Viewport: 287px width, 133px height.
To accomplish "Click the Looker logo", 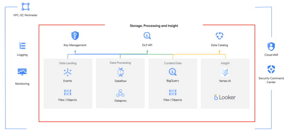I will tap(225, 97).
